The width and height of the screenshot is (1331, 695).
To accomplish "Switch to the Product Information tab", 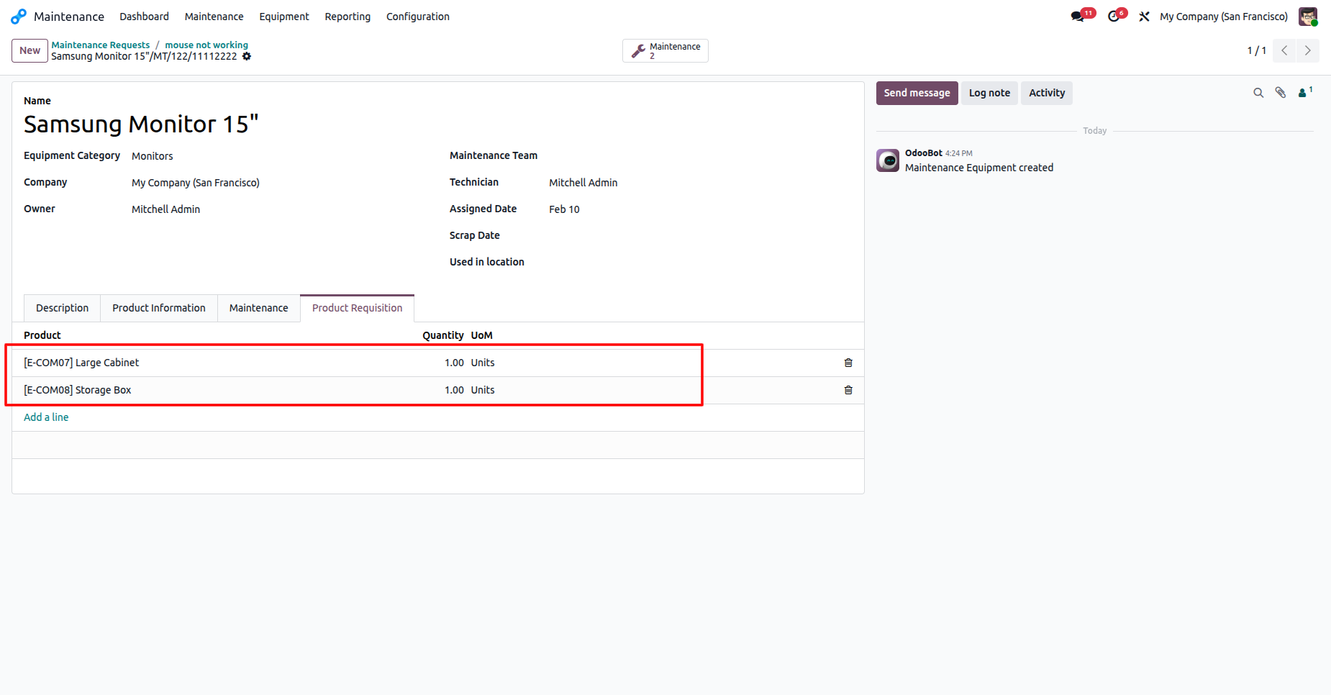I will point(159,308).
